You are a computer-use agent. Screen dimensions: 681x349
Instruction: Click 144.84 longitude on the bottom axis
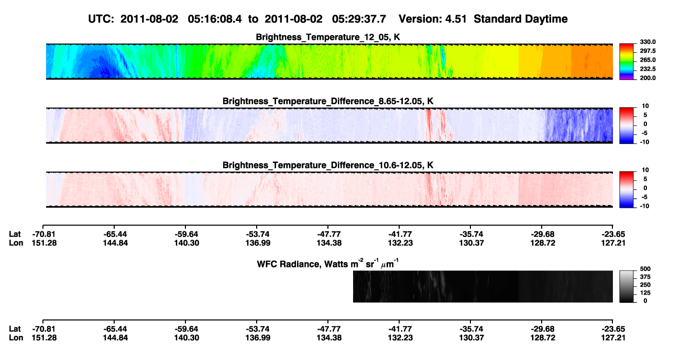(116, 337)
